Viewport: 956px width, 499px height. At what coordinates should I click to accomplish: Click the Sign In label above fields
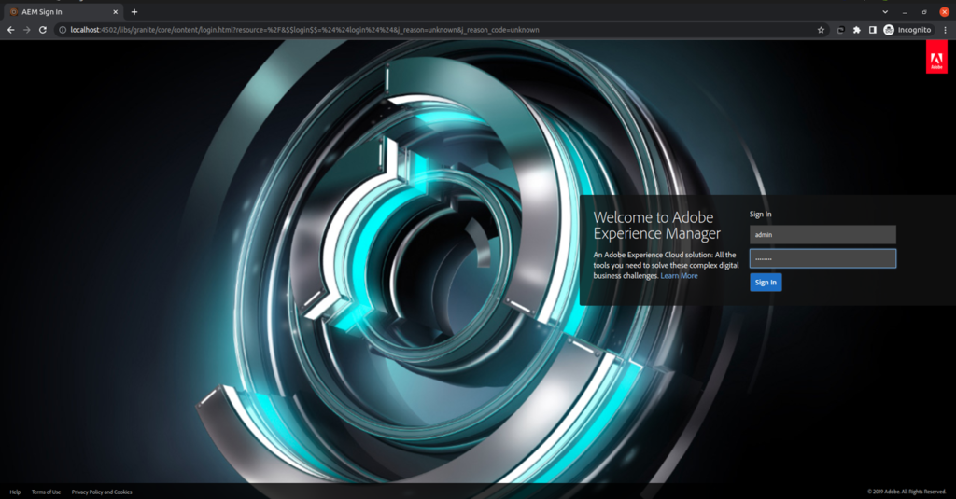click(760, 214)
